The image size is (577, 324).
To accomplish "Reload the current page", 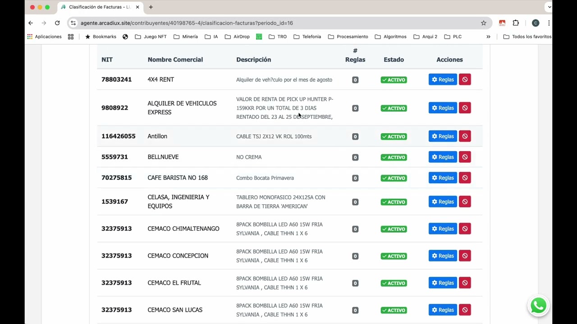I will point(57,23).
